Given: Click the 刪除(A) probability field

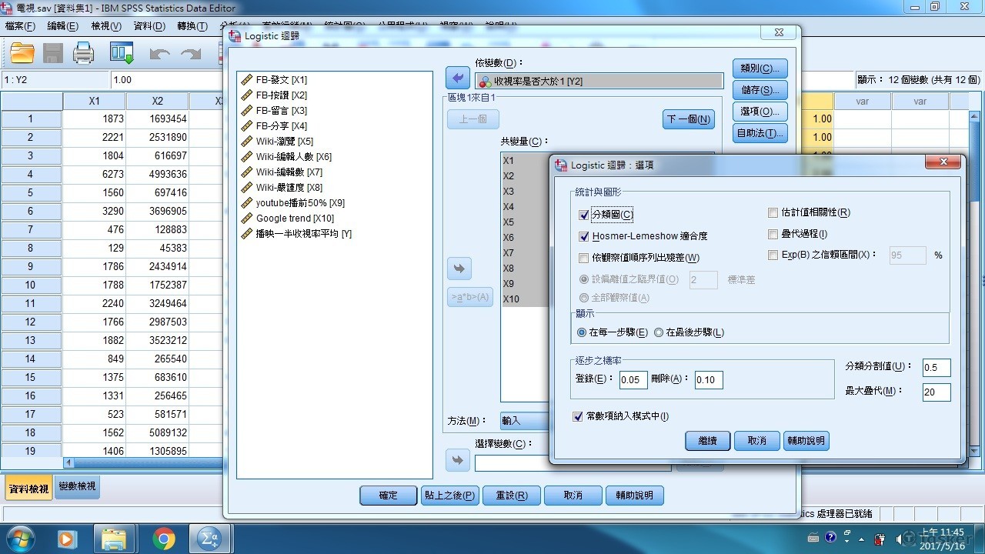Looking at the screenshot, I should [x=709, y=379].
